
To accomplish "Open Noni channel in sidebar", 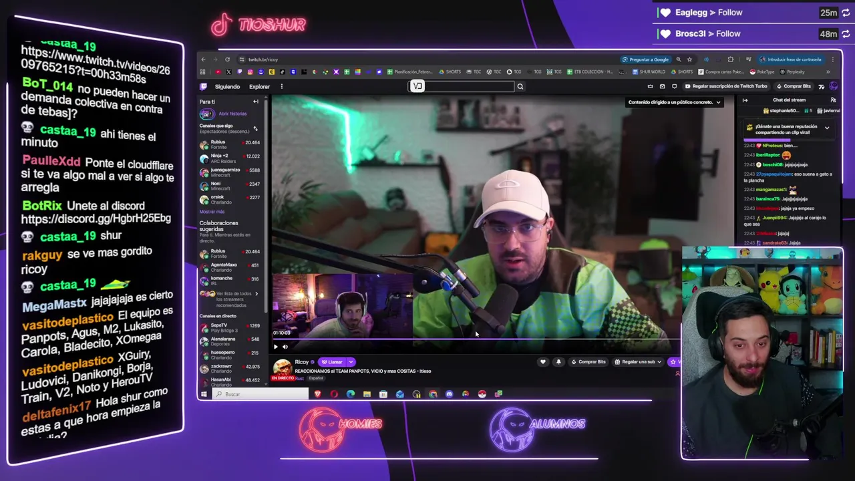I will [230, 186].
